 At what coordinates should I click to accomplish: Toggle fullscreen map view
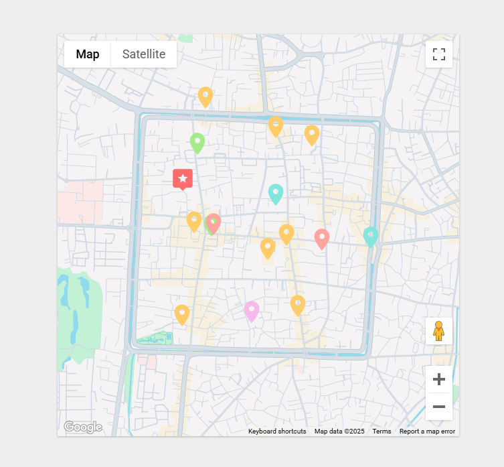(439, 54)
